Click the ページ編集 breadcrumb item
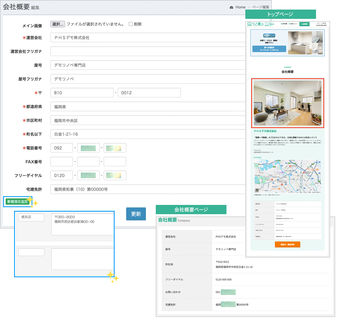 coord(261,7)
